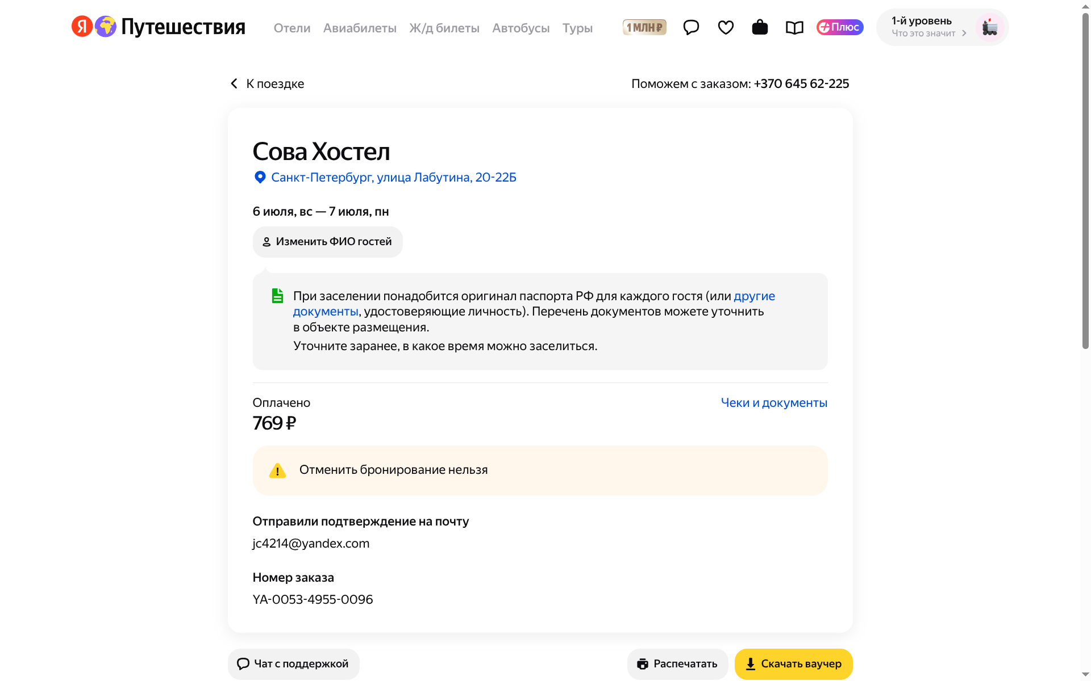Click the Yandex Я logo

pyautogui.click(x=82, y=26)
